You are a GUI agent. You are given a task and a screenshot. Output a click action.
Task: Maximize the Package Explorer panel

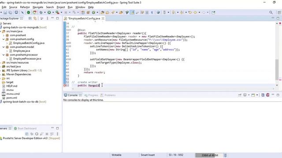click(x=57, y=18)
